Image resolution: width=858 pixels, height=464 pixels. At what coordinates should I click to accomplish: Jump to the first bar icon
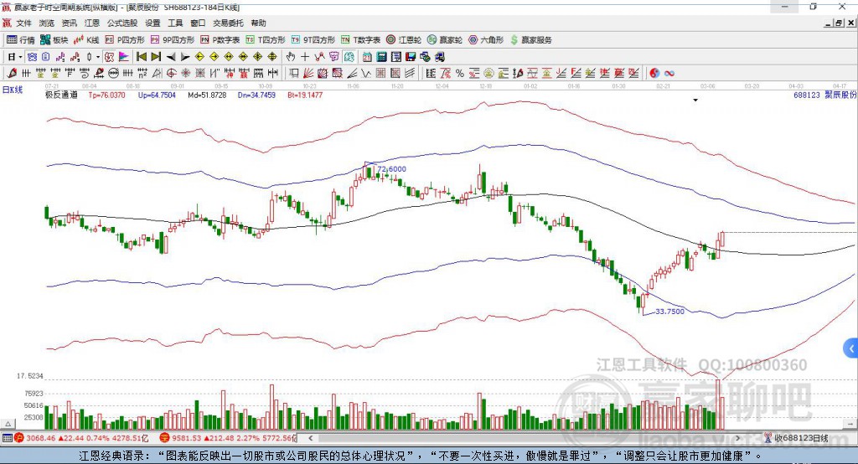pos(142,56)
